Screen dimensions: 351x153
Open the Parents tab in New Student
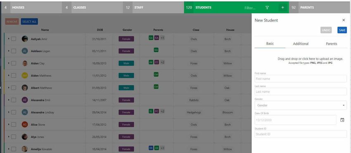pyautogui.click(x=331, y=44)
